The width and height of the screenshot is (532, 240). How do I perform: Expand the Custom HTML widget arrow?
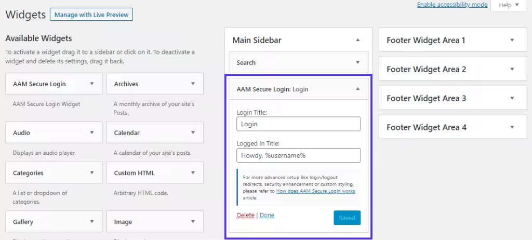pyautogui.click(x=193, y=172)
